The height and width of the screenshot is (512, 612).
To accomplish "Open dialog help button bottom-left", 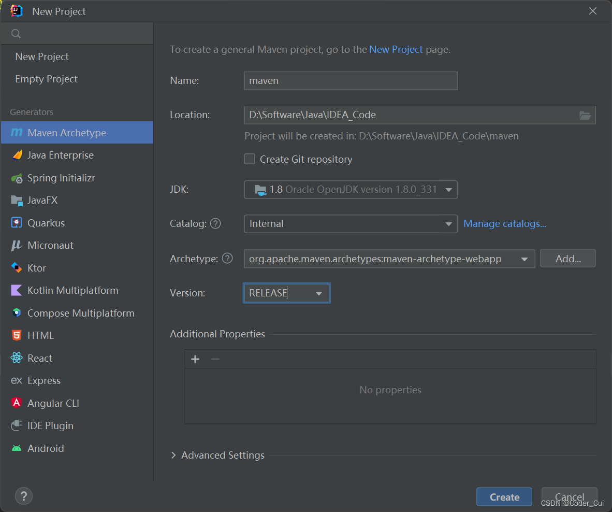I will click(24, 496).
